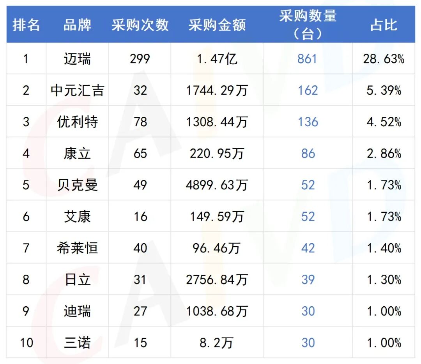Click purchase count 40
This screenshot has width=421, height=364.
click(x=140, y=248)
